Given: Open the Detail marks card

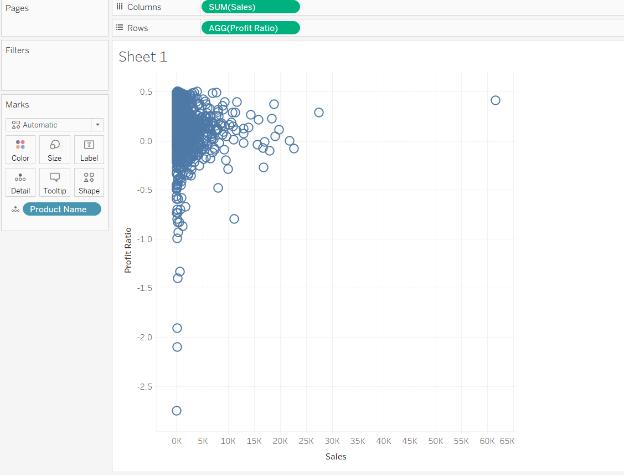Looking at the screenshot, I should tap(20, 182).
